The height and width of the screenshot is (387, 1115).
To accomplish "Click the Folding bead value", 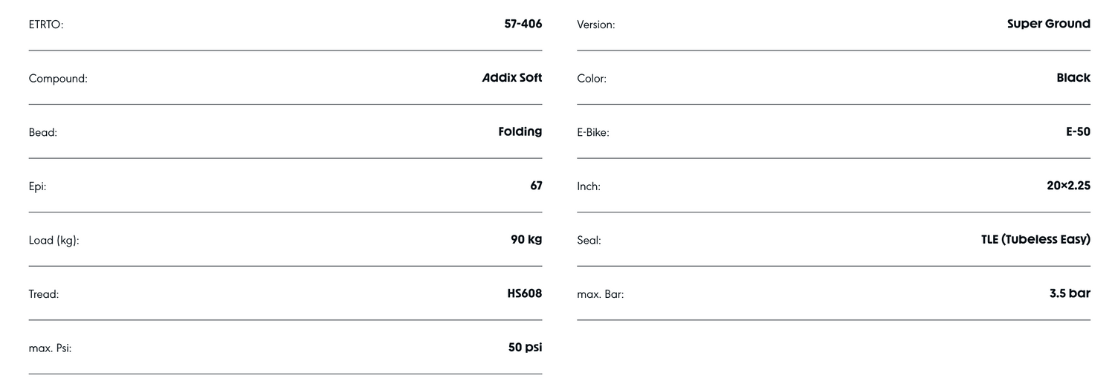I will pos(520,131).
